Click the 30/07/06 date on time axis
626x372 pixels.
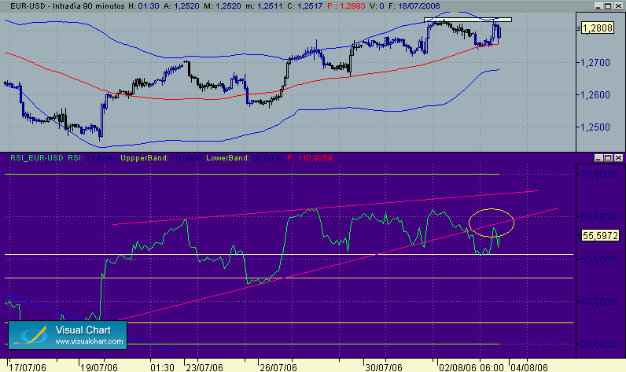(x=383, y=367)
